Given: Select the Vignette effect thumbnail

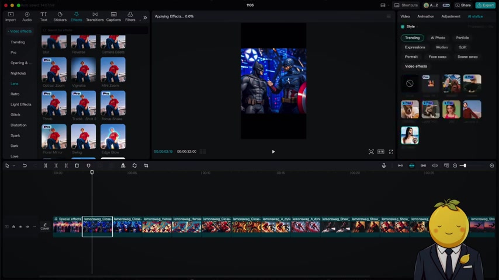Looking at the screenshot, I should (84, 70).
